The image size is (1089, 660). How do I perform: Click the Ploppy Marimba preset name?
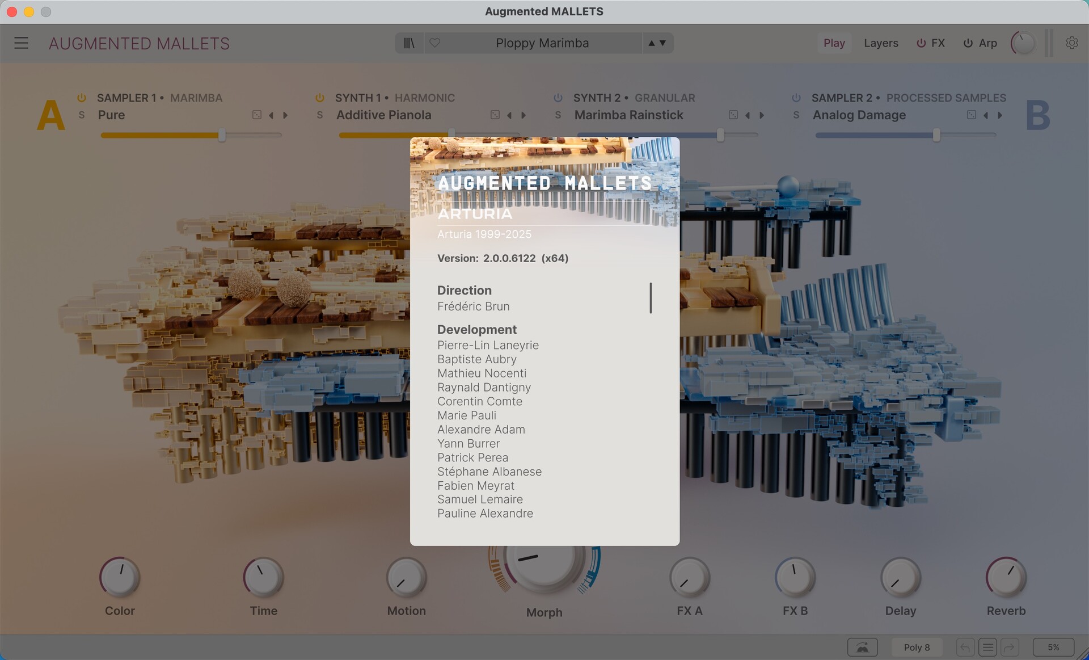coord(542,43)
